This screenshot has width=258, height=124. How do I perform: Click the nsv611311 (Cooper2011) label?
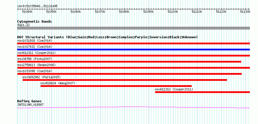[x=37, y=53]
